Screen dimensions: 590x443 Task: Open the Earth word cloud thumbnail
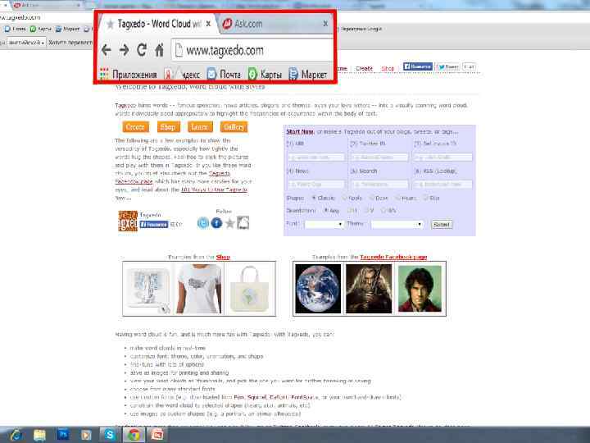pyautogui.click(x=318, y=289)
